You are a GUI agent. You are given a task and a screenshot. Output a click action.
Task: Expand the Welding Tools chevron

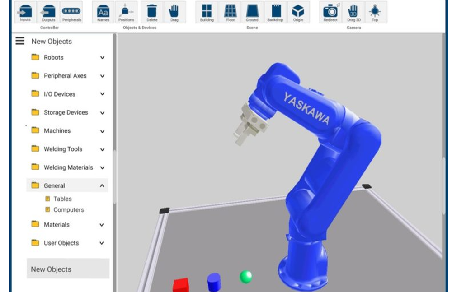coord(102,149)
